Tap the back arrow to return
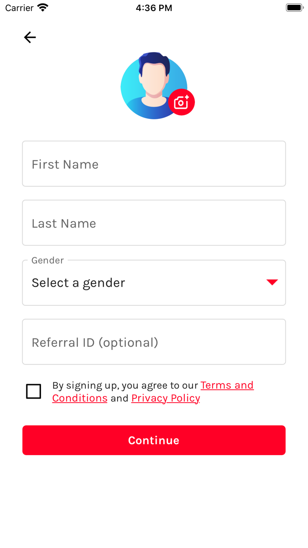The height and width of the screenshot is (548, 308). [29, 37]
